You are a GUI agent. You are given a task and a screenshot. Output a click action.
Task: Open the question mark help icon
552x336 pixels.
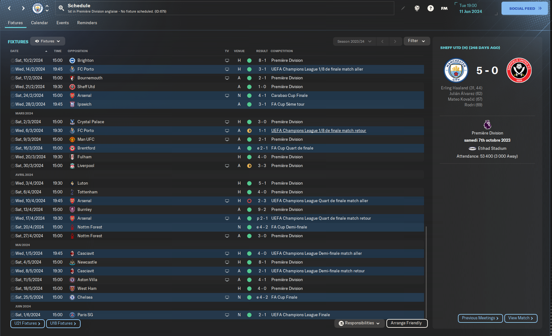(430, 8)
